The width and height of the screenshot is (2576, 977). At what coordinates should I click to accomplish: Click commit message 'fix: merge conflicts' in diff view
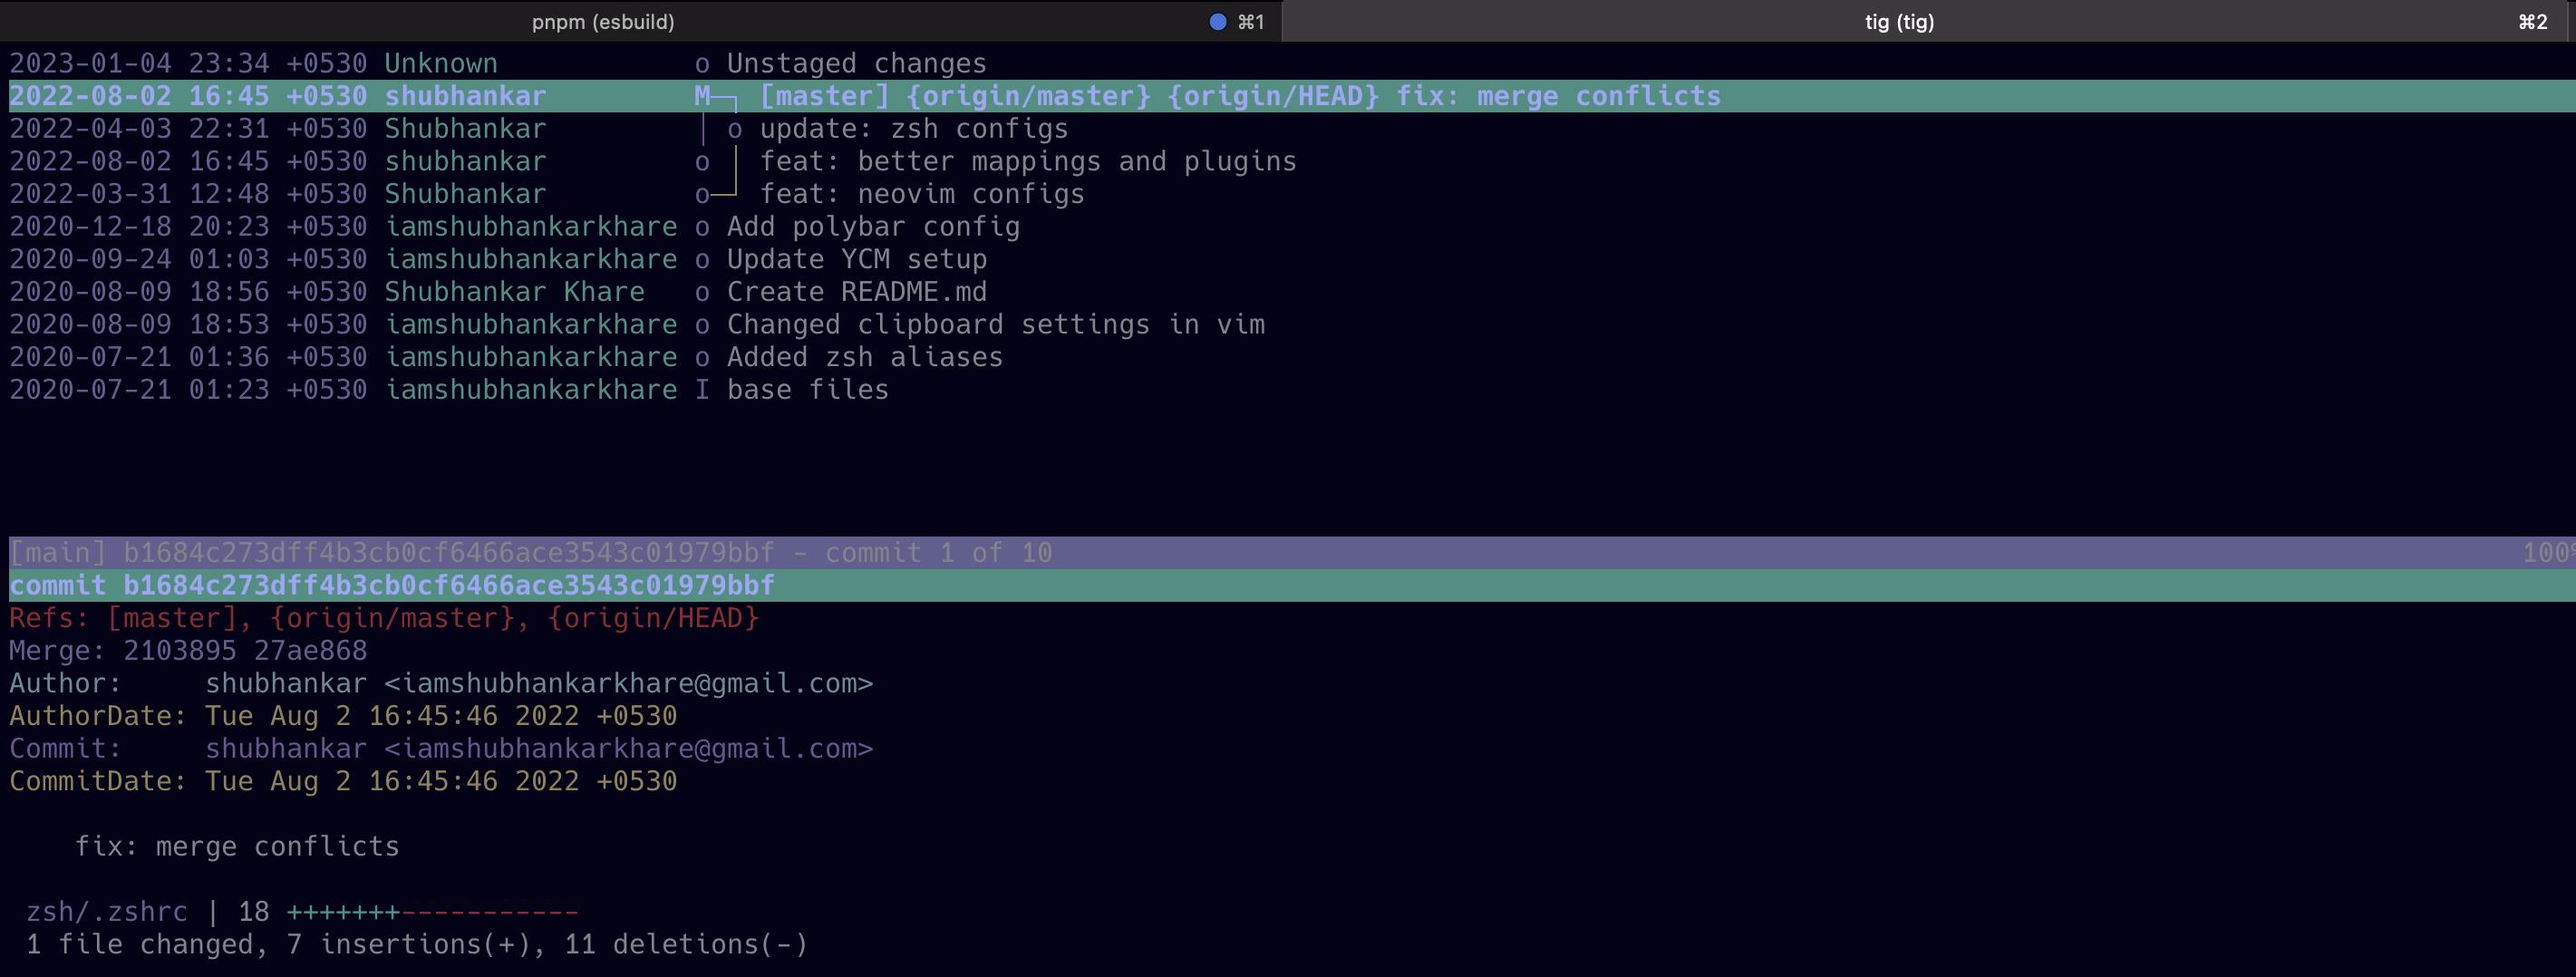coord(237,847)
